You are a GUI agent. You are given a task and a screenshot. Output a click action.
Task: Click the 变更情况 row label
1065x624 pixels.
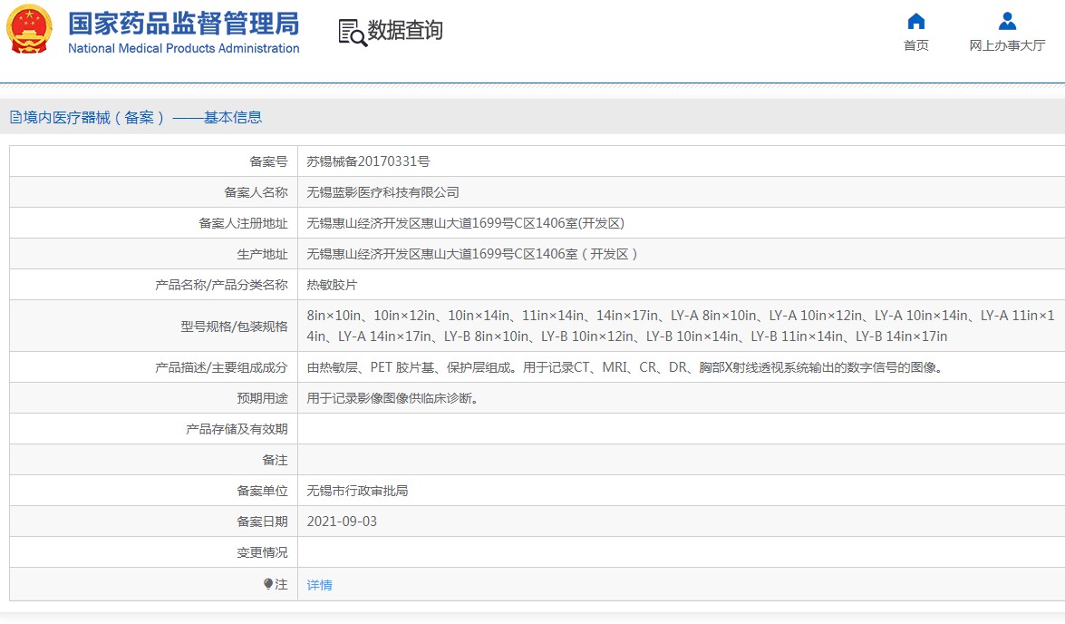point(262,552)
